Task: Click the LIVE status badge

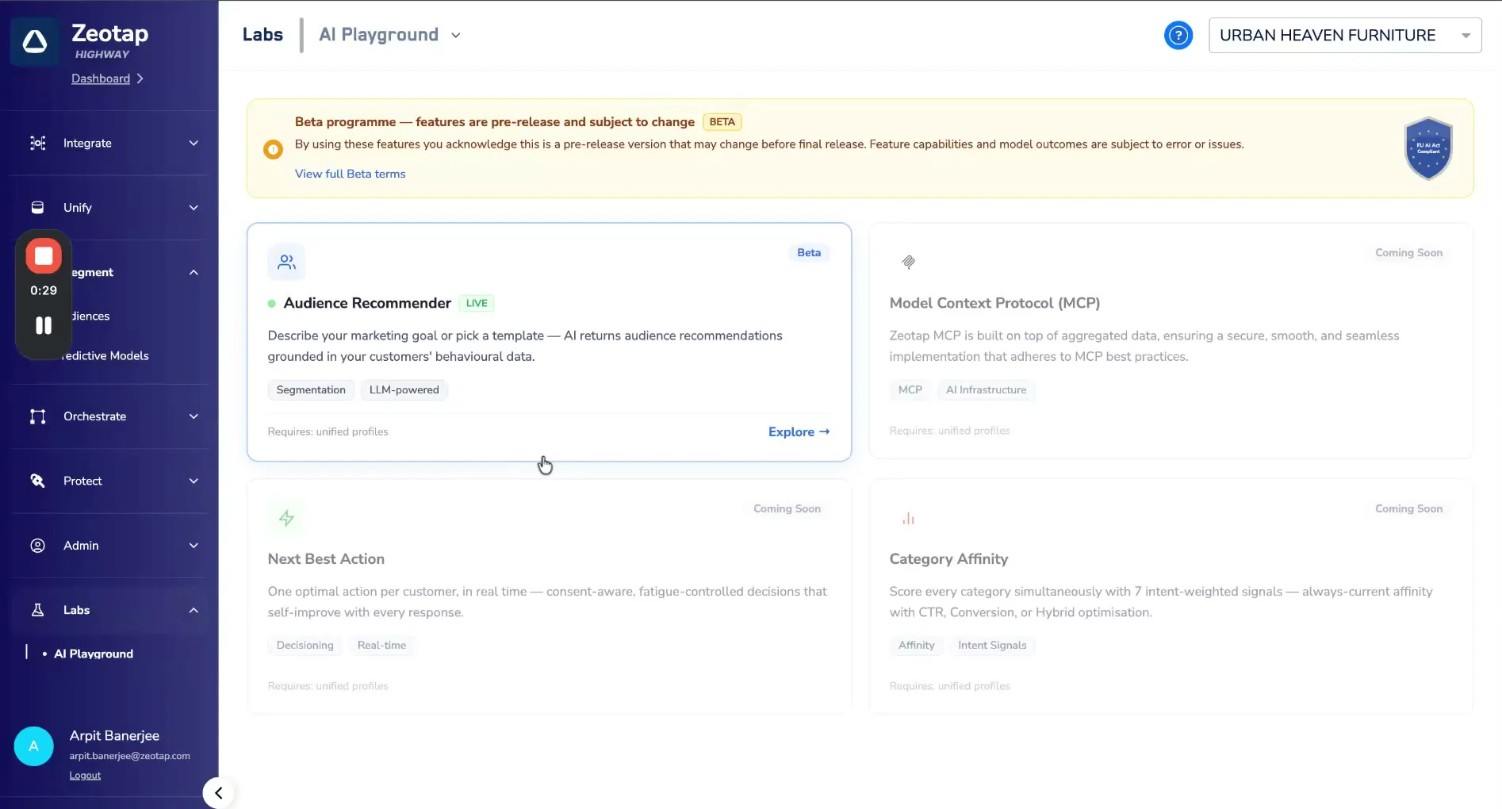Action: coord(477,303)
